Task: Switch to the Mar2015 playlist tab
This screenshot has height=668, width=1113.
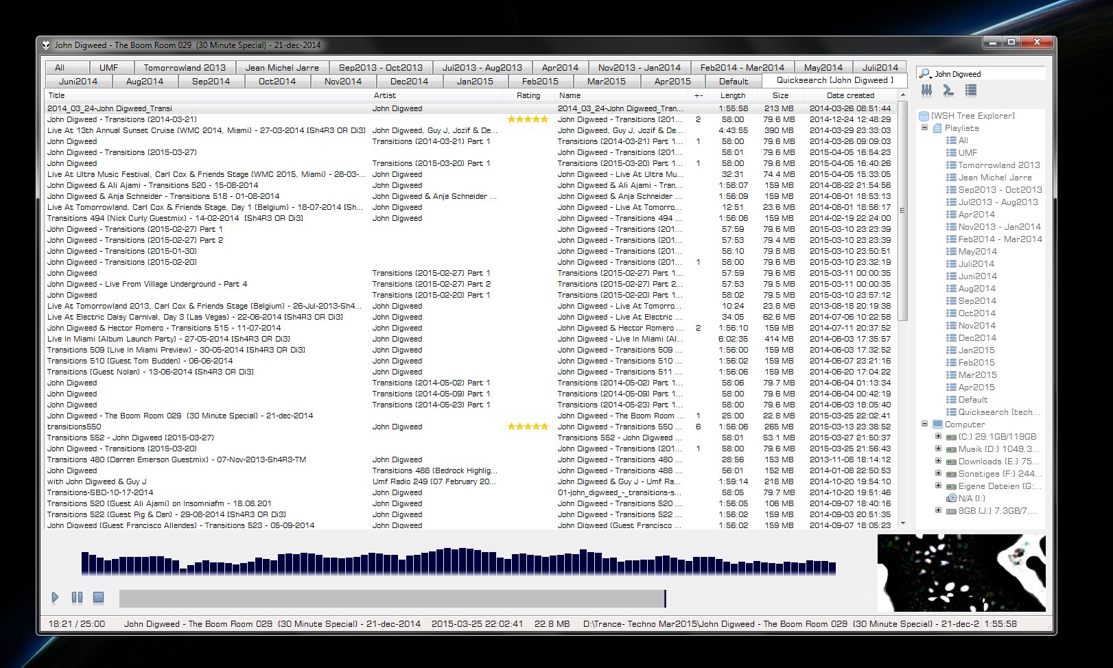Action: coord(607,81)
